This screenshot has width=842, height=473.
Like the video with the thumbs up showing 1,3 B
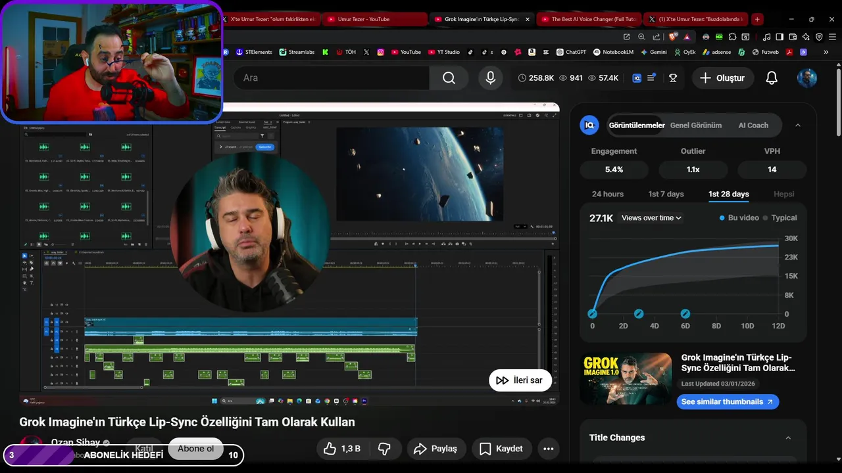[x=342, y=449]
